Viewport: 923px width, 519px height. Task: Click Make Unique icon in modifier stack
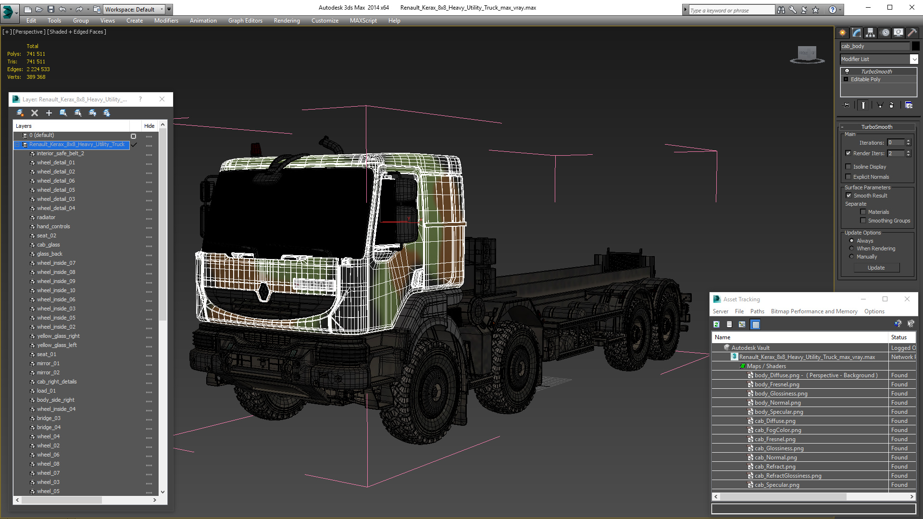(880, 105)
